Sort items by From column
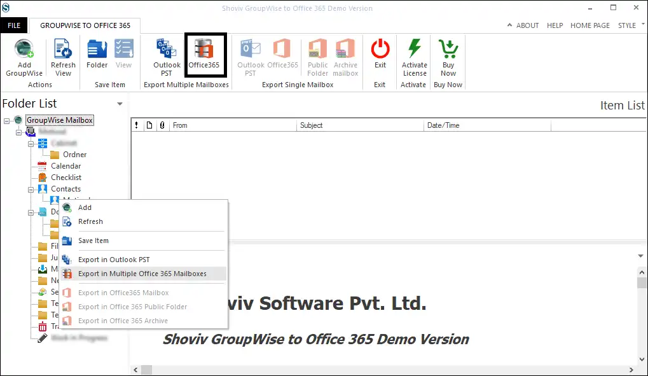648x376 pixels. [x=233, y=125]
